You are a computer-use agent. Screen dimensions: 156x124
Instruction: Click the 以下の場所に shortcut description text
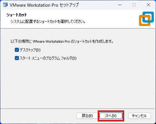click(x=62, y=41)
